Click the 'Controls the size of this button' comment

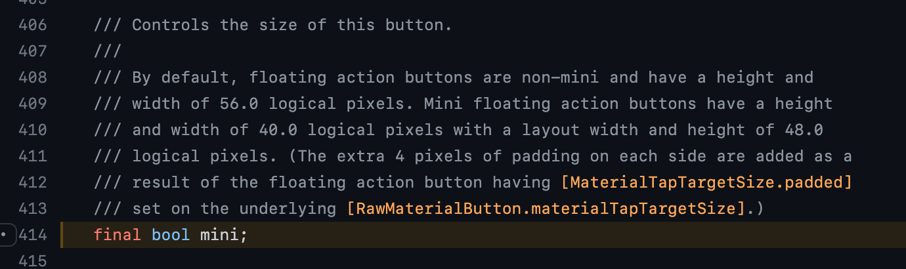coord(288,25)
